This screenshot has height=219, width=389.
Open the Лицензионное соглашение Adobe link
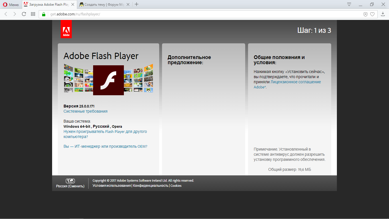[x=287, y=84]
